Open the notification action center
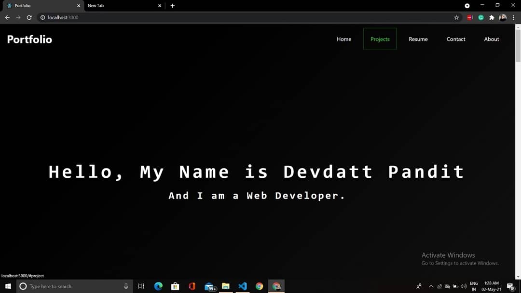The width and height of the screenshot is (521, 293). pos(511,286)
